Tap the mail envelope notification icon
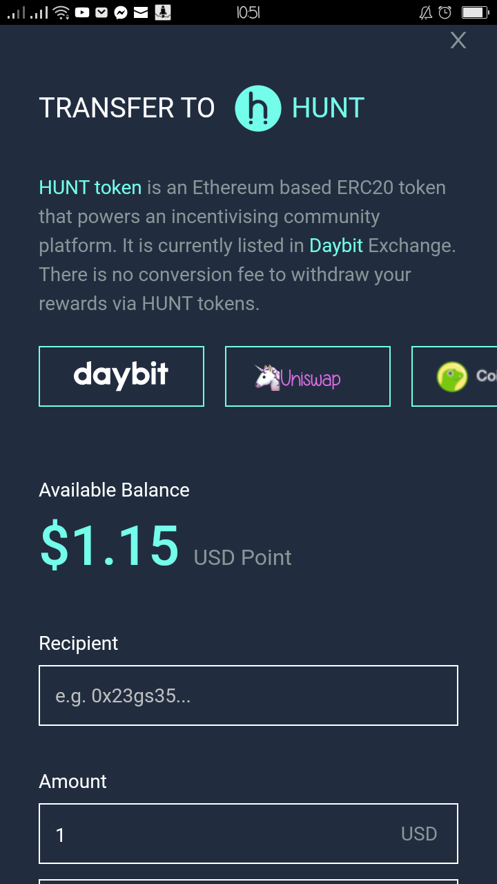 pos(141,12)
